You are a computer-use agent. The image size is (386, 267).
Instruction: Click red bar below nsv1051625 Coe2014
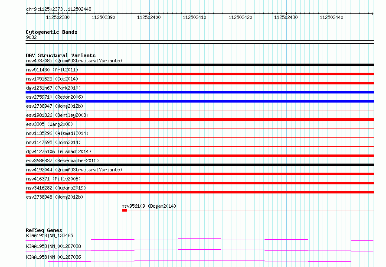tap(200, 83)
